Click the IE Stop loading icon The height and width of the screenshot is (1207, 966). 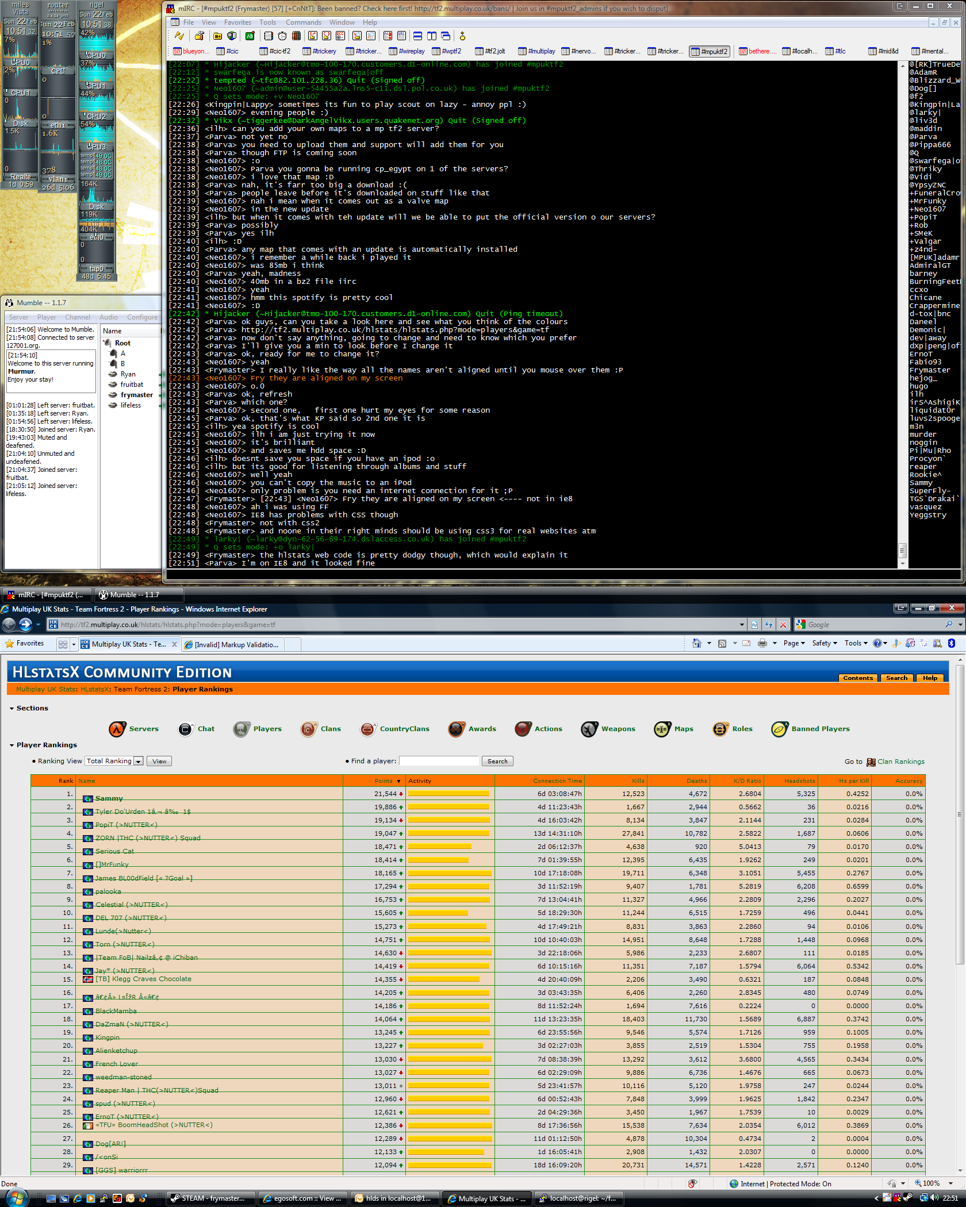coord(783,624)
